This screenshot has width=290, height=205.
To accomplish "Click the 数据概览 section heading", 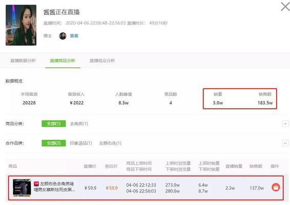I will pyautogui.click(x=14, y=81).
